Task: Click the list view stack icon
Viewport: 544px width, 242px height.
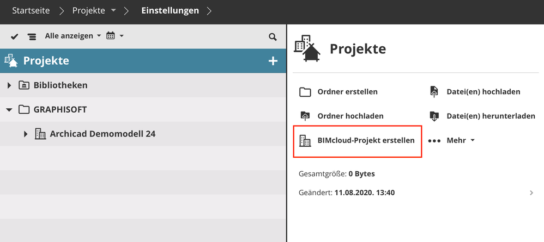Action: click(32, 36)
